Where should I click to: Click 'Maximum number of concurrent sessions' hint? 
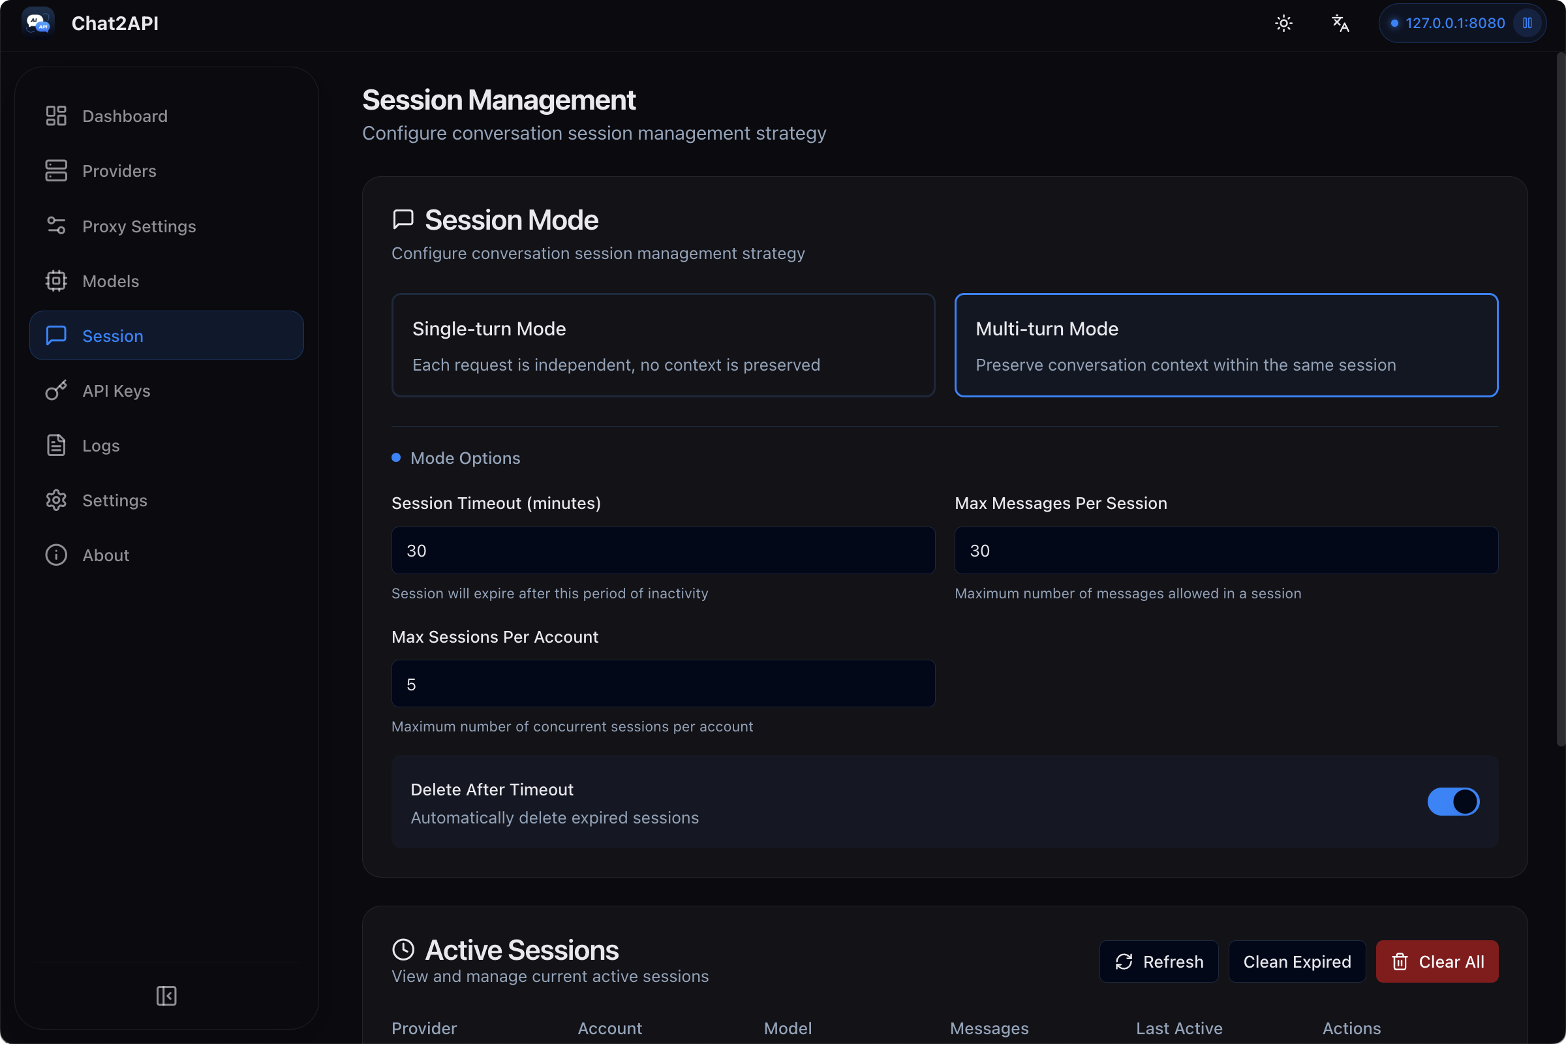tap(573, 726)
